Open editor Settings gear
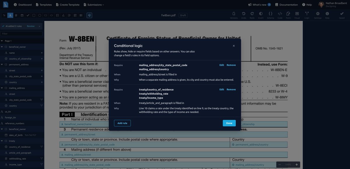The width and height of the screenshot is (350, 169). click(x=318, y=15)
